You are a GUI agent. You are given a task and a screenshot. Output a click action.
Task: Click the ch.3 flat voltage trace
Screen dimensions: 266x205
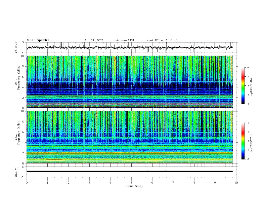[129, 172]
